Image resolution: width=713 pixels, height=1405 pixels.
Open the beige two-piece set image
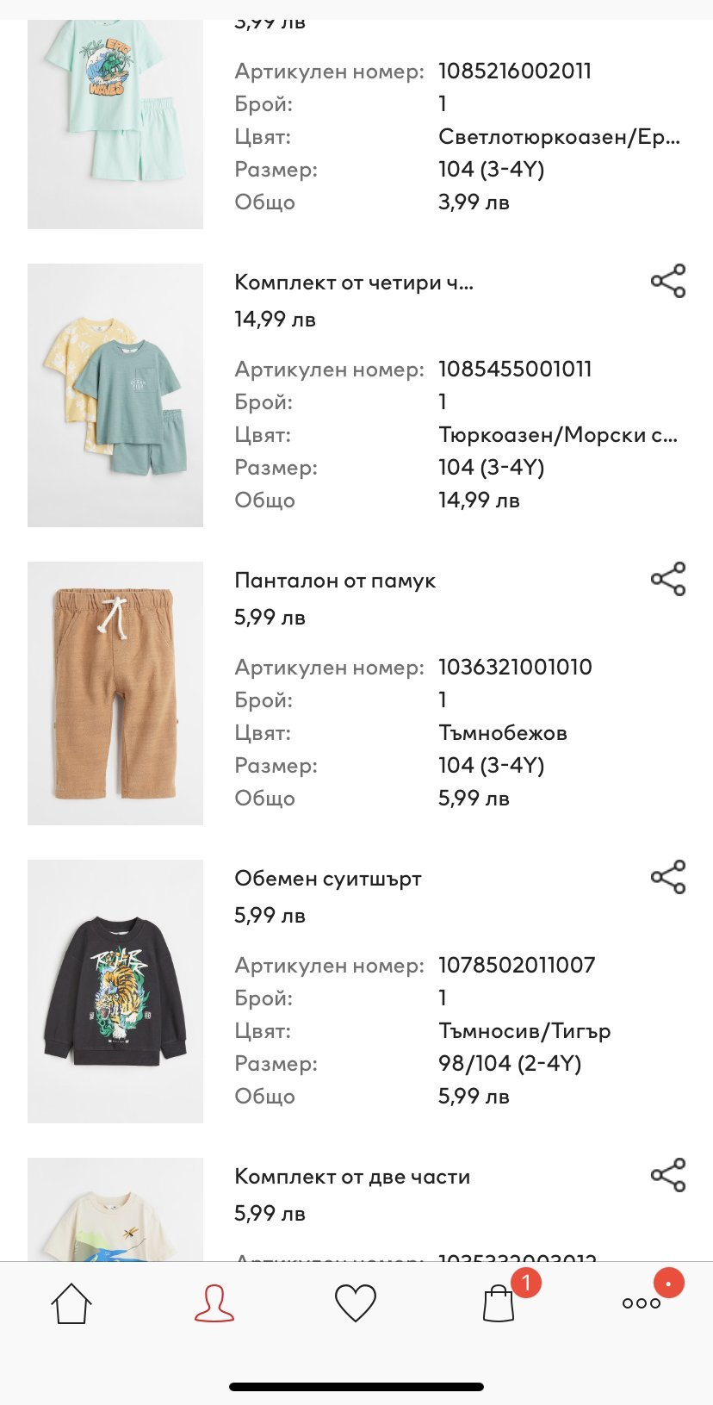click(x=115, y=1210)
